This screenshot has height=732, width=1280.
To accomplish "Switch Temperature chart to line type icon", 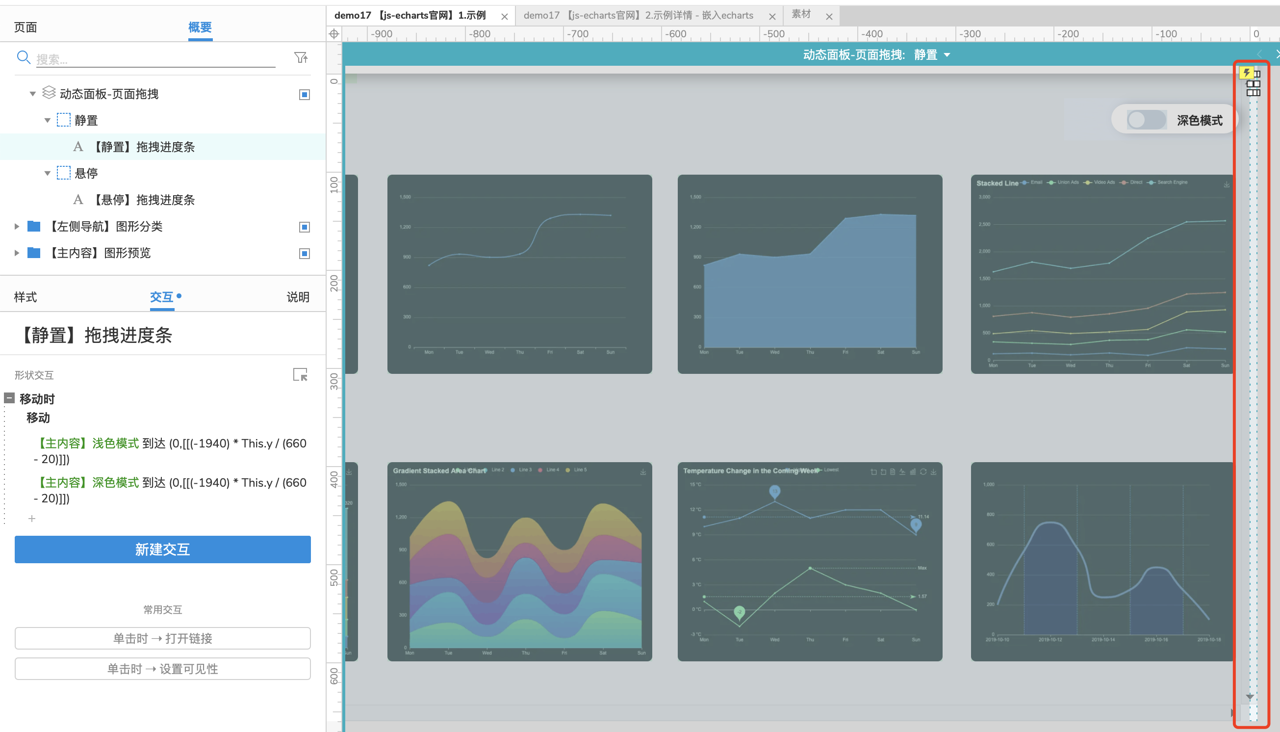I will tap(902, 472).
